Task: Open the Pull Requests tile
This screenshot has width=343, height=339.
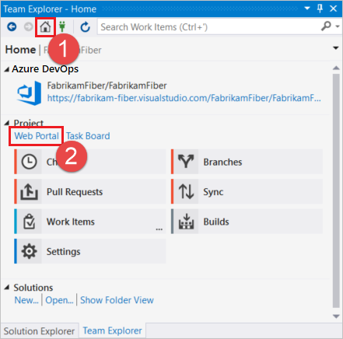Action: 90,191
